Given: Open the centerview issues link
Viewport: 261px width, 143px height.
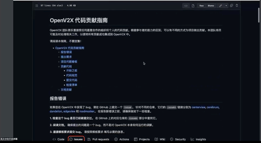Looking at the screenshot, I should (199, 107).
